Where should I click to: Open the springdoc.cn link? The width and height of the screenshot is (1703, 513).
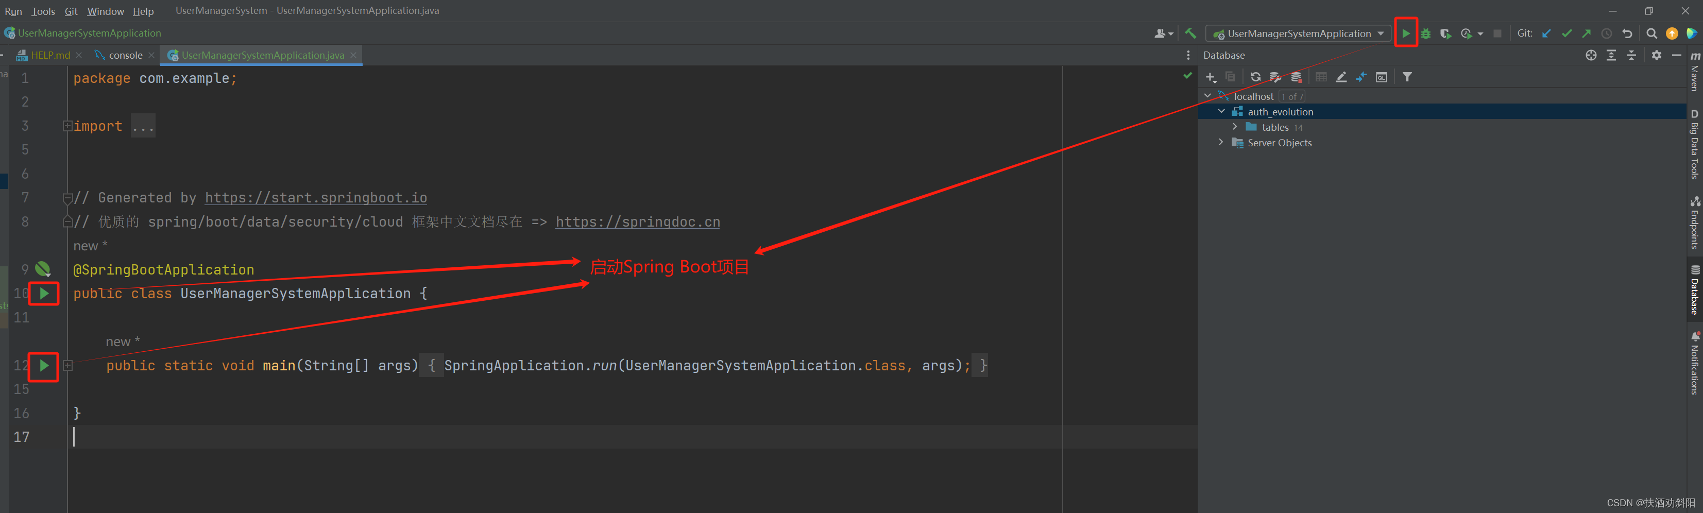click(x=638, y=222)
